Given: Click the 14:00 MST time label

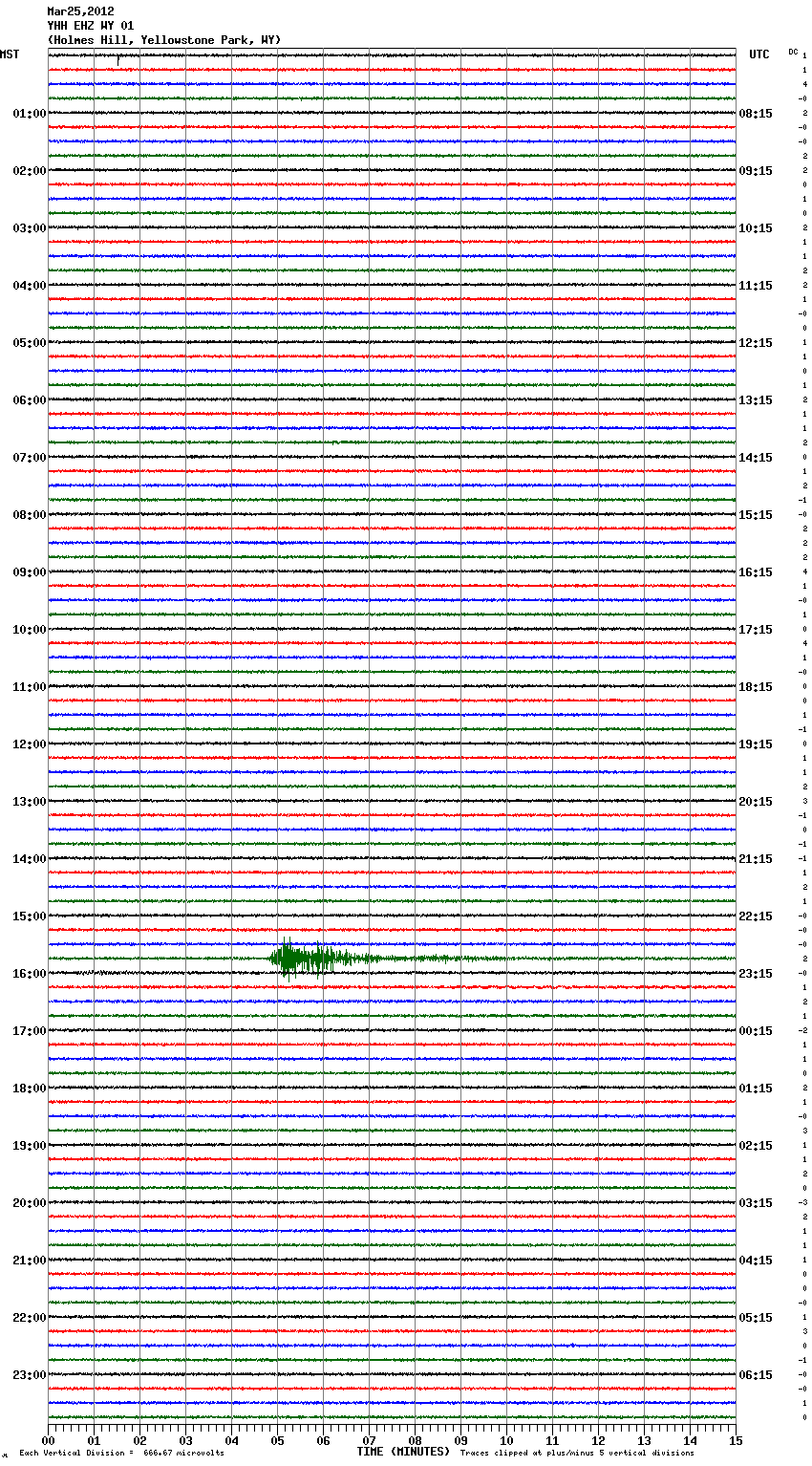Looking at the screenshot, I should pyautogui.click(x=30, y=859).
